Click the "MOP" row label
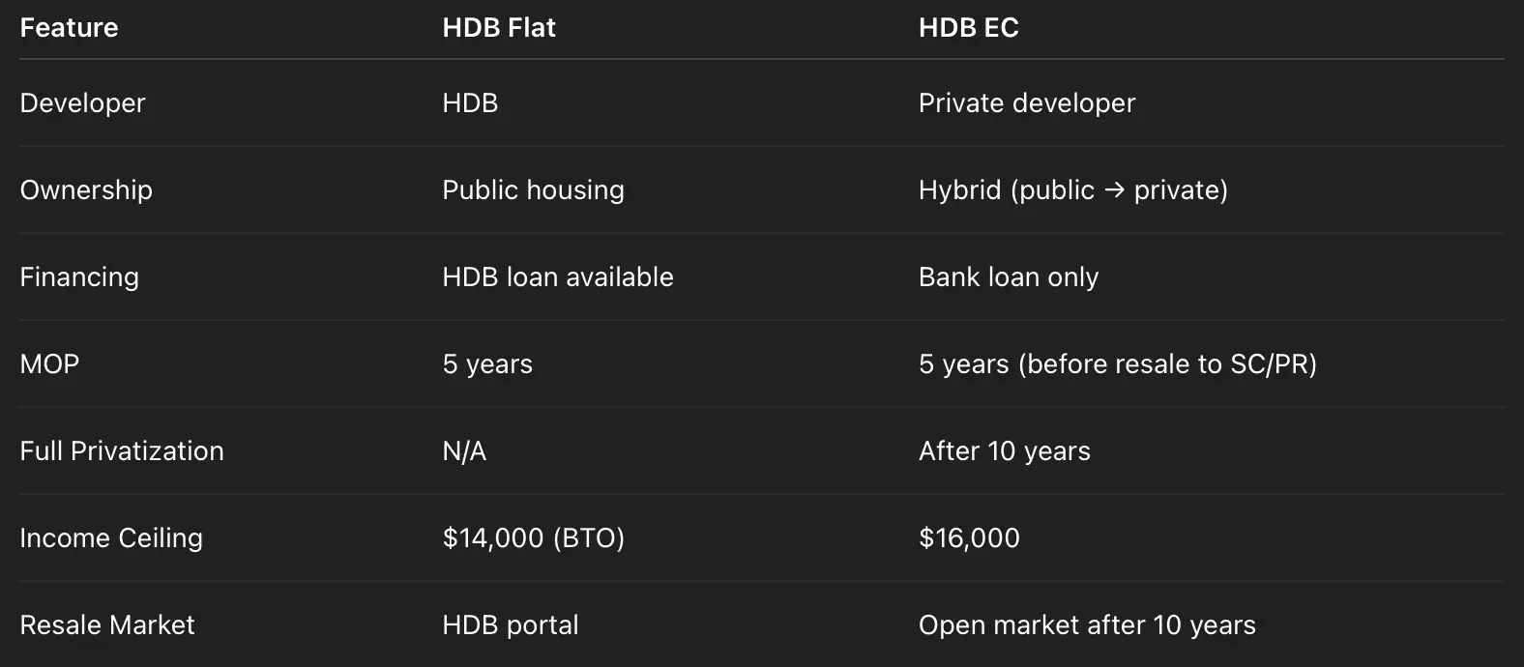This screenshot has width=1524, height=667. [49, 363]
